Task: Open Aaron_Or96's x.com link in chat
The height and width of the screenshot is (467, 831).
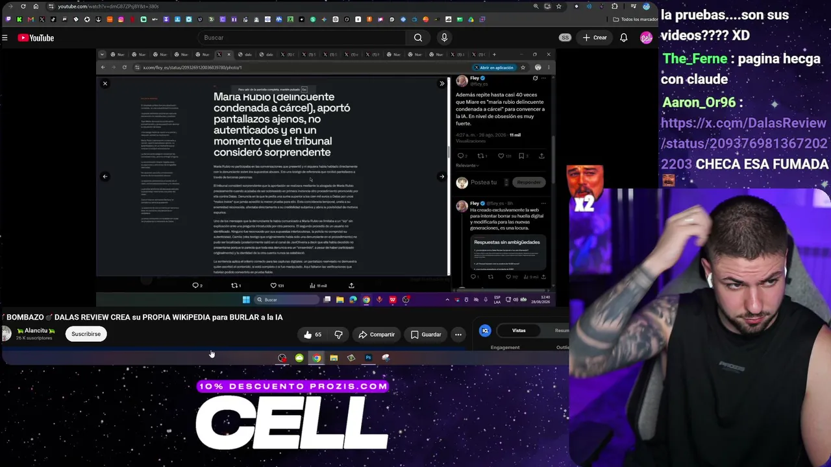Action: [x=744, y=143]
